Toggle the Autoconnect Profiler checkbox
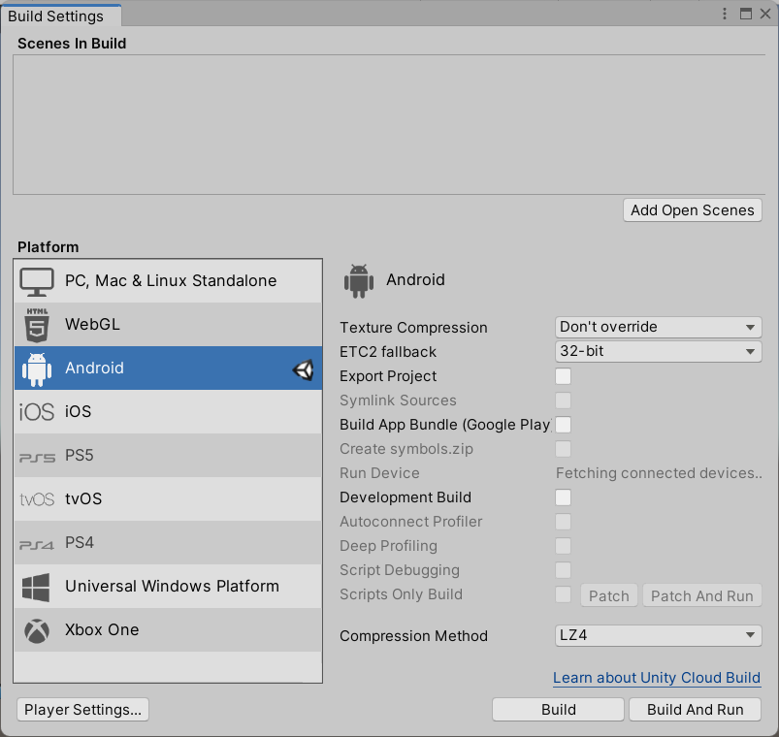 click(563, 522)
